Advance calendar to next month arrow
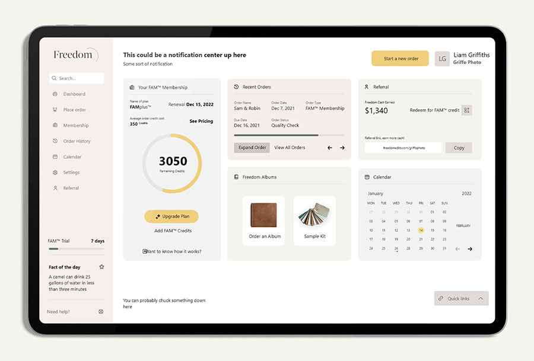Viewport: 534px width, 361px height. (470, 249)
